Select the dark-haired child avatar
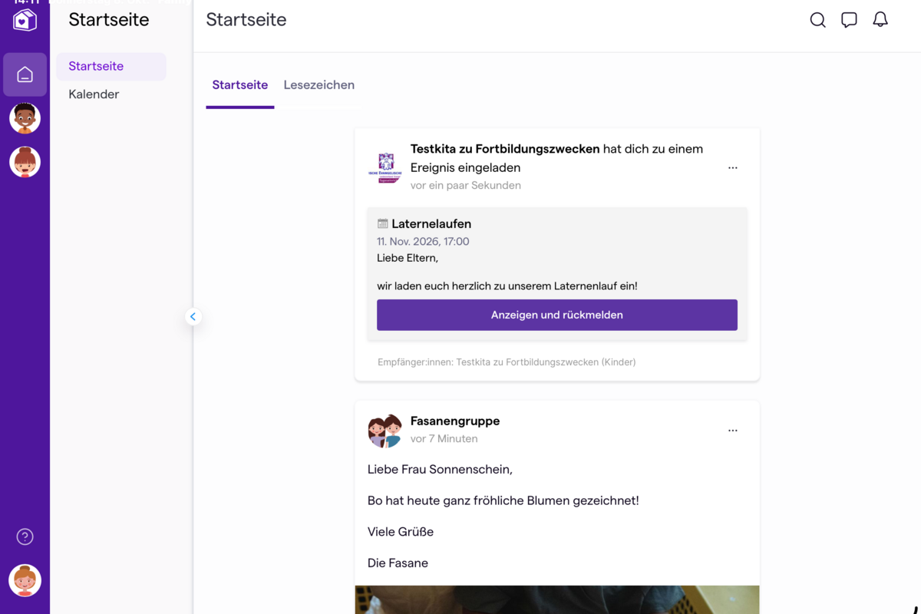 point(25,118)
